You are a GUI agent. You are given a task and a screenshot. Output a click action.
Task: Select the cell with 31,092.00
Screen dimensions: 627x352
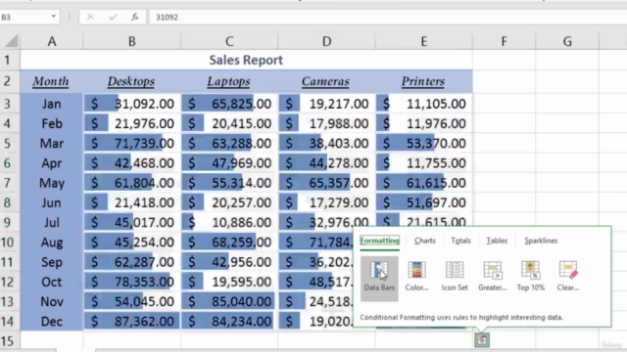tap(132, 104)
